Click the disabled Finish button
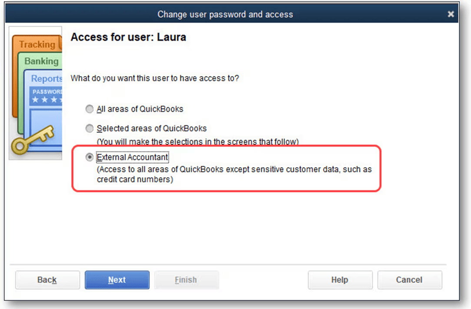 (186, 280)
